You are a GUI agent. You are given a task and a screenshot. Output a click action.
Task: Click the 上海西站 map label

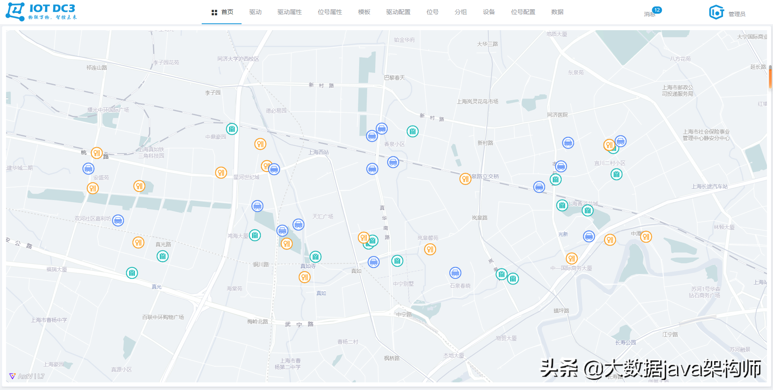pos(318,152)
